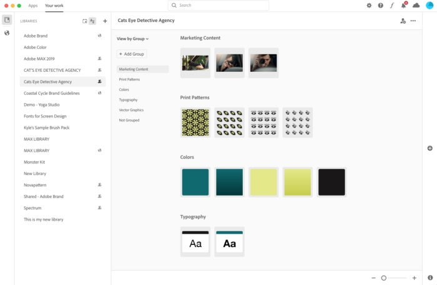Switch to the Apps tab
The image size is (437, 285).
point(33,6)
